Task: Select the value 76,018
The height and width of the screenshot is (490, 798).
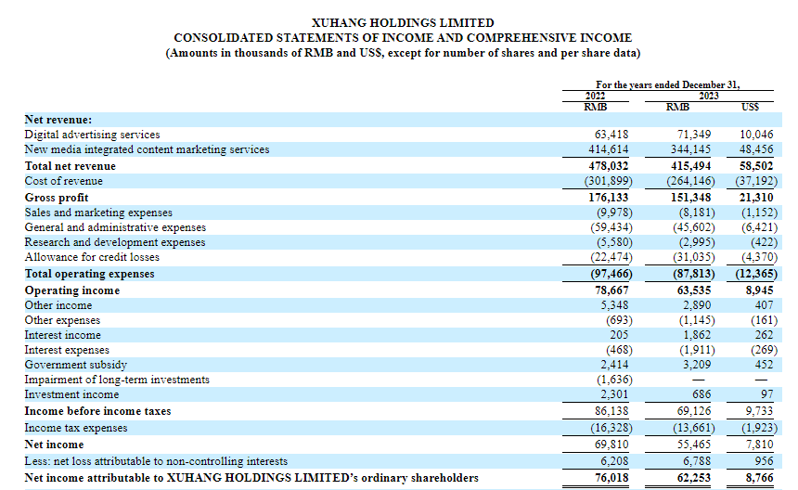Action: pyautogui.click(x=611, y=478)
